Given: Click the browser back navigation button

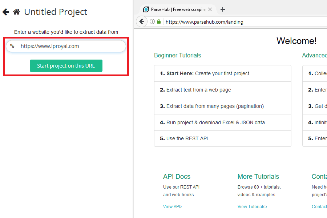Looking at the screenshot, I should (142, 21).
